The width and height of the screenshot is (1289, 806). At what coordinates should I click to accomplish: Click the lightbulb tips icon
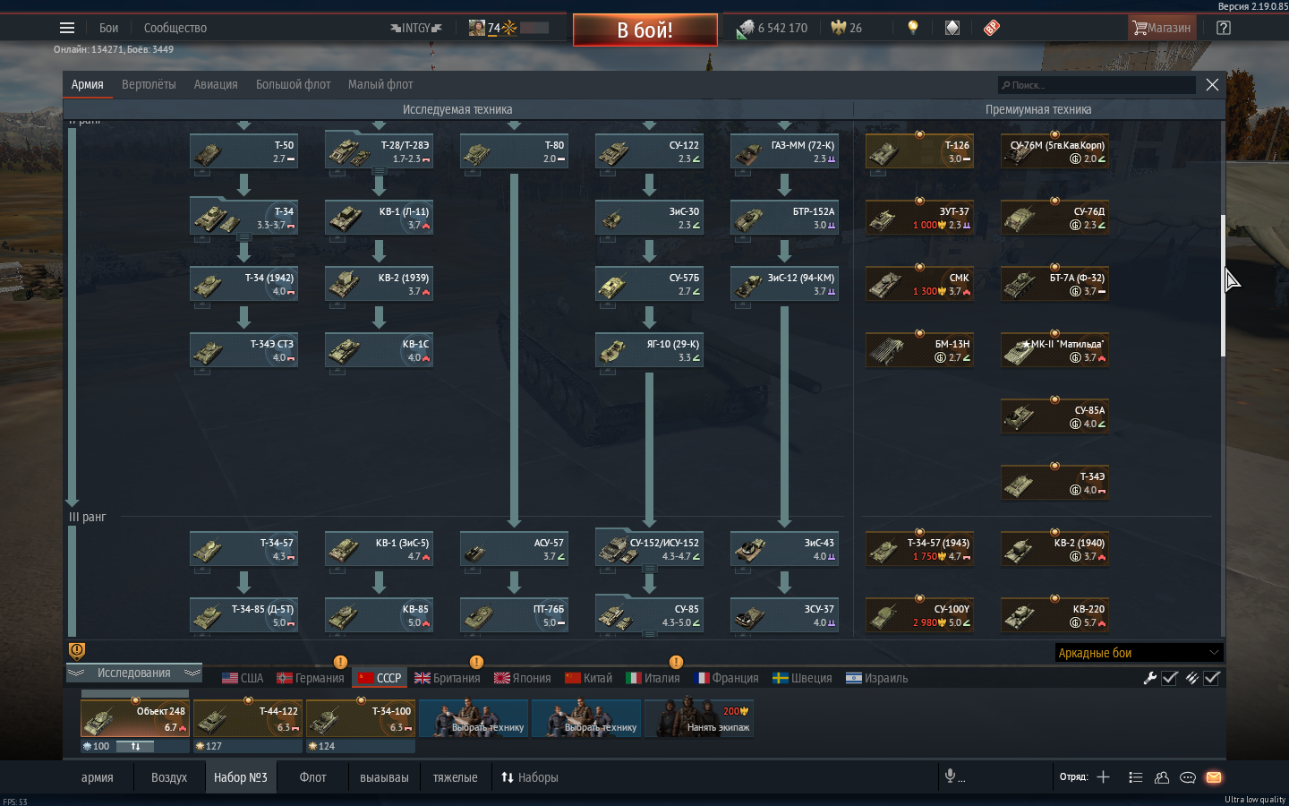pyautogui.click(x=913, y=28)
